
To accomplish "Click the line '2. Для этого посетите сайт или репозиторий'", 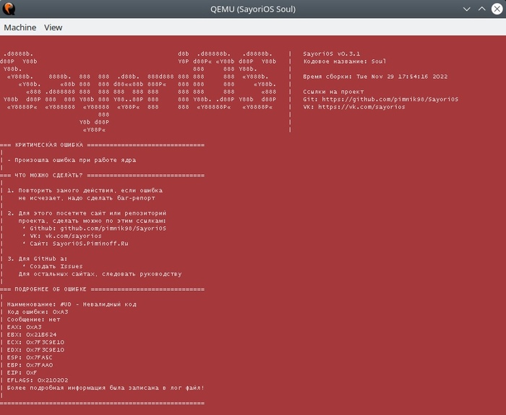I will (x=87, y=213).
